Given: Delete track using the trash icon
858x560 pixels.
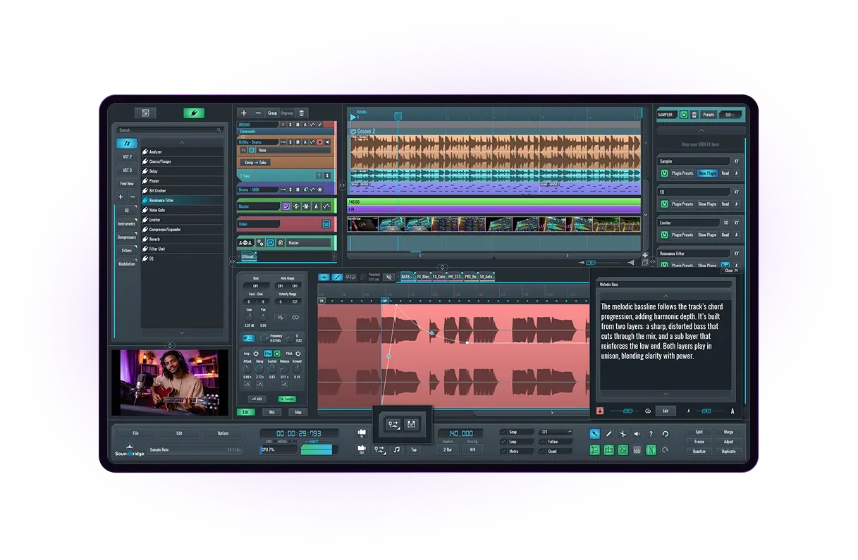Looking at the screenshot, I should pos(302,113).
